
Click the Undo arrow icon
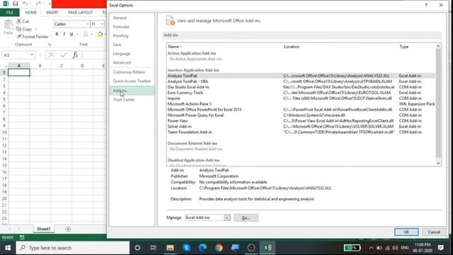[x=25, y=4]
